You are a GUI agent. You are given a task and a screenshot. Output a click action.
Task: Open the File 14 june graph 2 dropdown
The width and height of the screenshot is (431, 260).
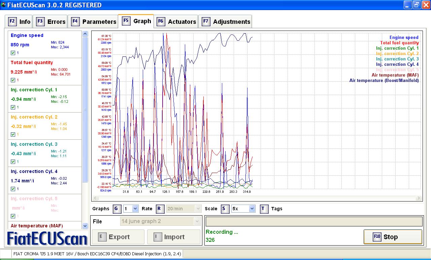point(160,221)
